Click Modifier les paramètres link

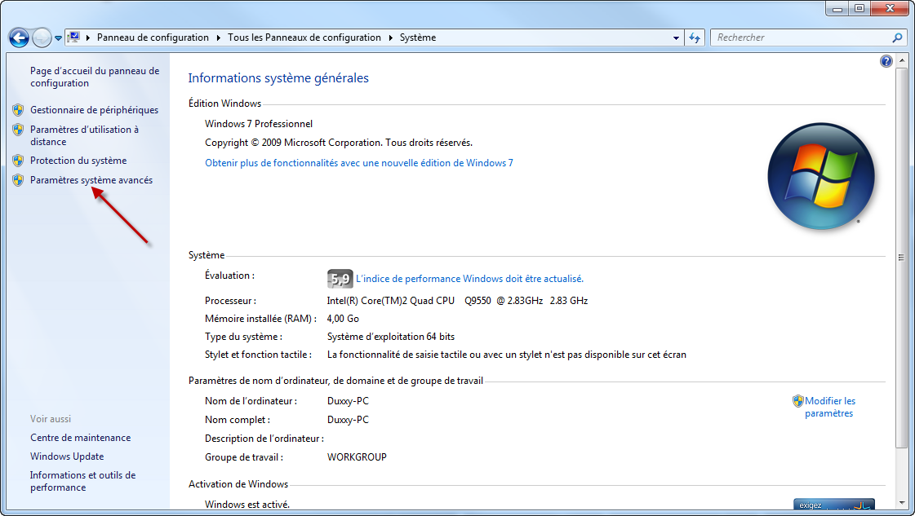point(830,407)
